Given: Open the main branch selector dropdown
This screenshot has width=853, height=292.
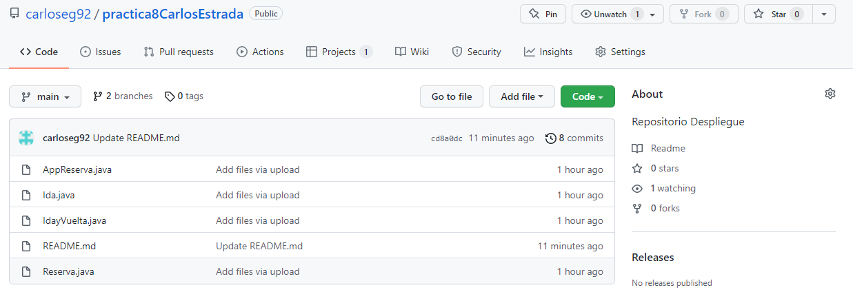Looking at the screenshot, I should pyautogui.click(x=45, y=96).
